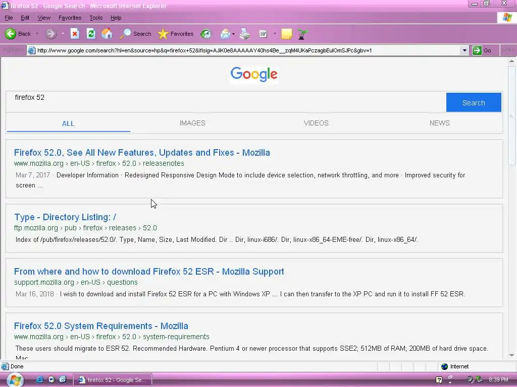Open the Help menu
The image size is (517, 387).
pos(116,18)
